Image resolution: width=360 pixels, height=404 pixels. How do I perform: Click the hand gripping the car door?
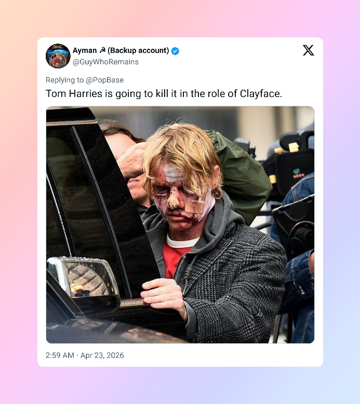pyautogui.click(x=164, y=295)
